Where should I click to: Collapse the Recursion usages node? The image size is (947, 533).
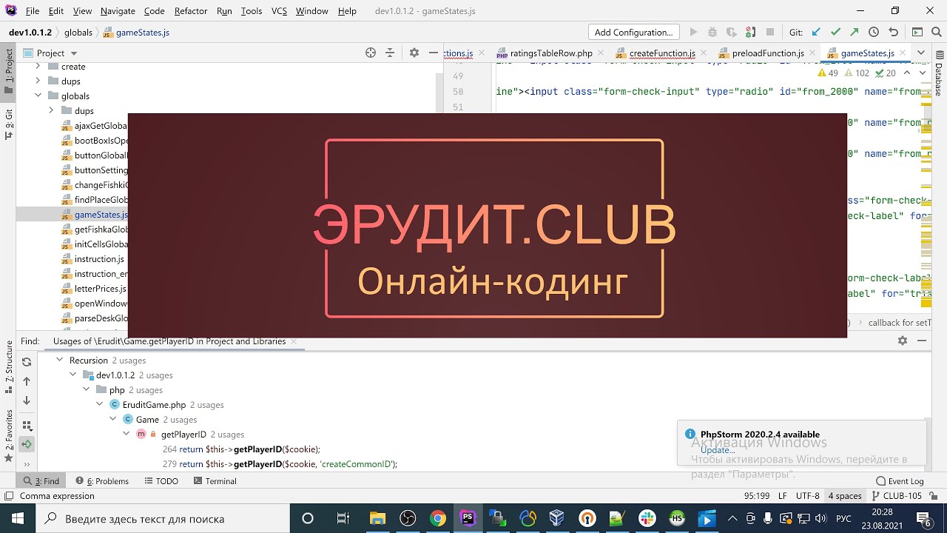click(x=60, y=361)
